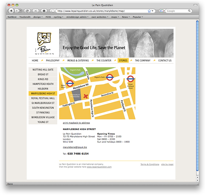Expand the Popular bookmarks folder
205x195 pixels.
[x=138, y=17]
